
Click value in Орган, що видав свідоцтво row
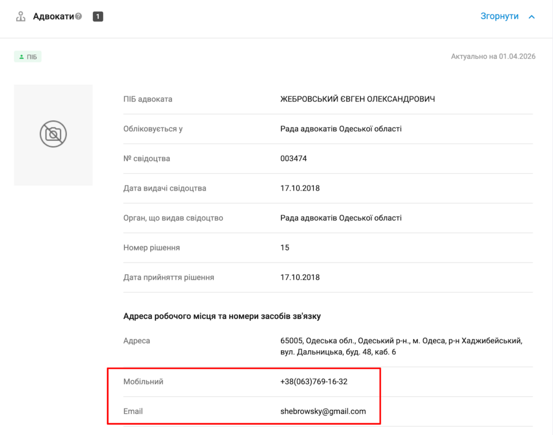tap(341, 218)
